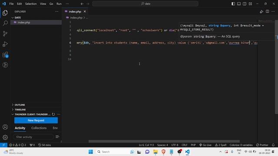Open the Extensions view
This screenshot has height=156, width=278.
5,55
